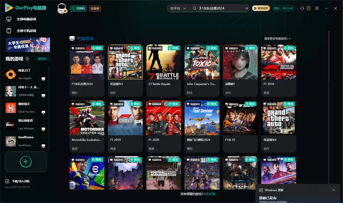The height and width of the screenshot is (203, 343).
Task: Click the PC icon beside Stormgate
Action: click(43, 79)
